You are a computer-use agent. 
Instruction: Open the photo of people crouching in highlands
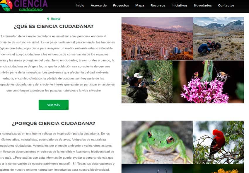pyautogui.click(x=218, y=39)
